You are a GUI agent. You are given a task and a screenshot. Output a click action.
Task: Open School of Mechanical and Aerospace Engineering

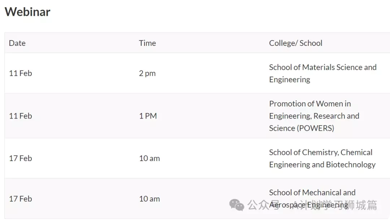click(312, 199)
